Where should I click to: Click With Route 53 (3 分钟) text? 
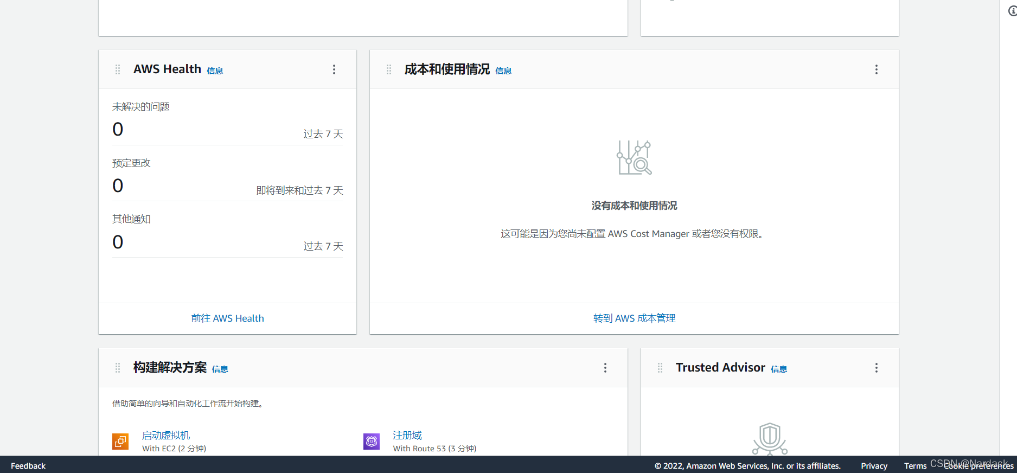434,449
